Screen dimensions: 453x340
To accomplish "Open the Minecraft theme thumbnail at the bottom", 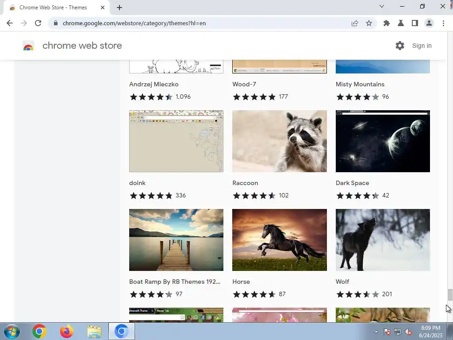I will [176, 315].
